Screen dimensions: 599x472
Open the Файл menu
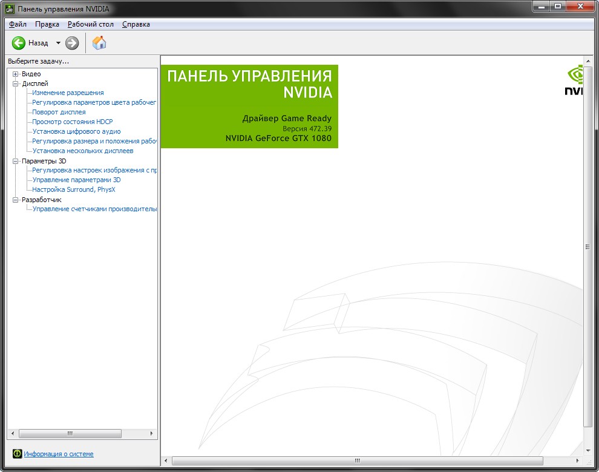click(18, 24)
